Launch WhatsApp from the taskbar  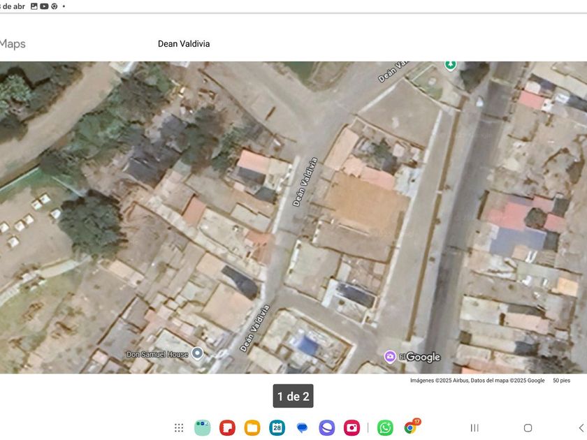point(385,427)
